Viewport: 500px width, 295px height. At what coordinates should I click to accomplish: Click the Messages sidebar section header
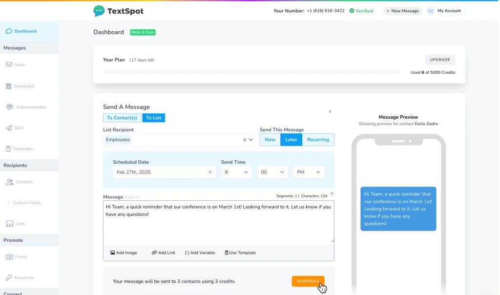coord(29,48)
